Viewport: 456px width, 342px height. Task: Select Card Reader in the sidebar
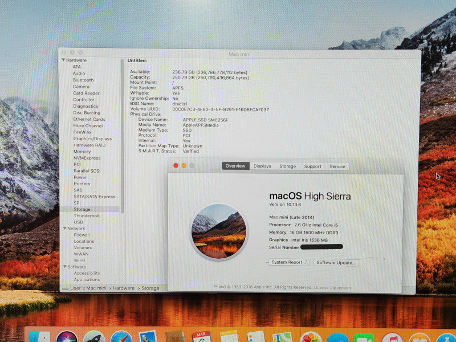pyautogui.click(x=87, y=93)
